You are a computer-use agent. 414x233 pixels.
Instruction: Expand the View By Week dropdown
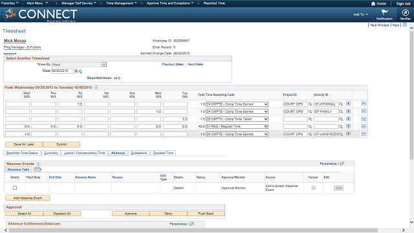104,65
